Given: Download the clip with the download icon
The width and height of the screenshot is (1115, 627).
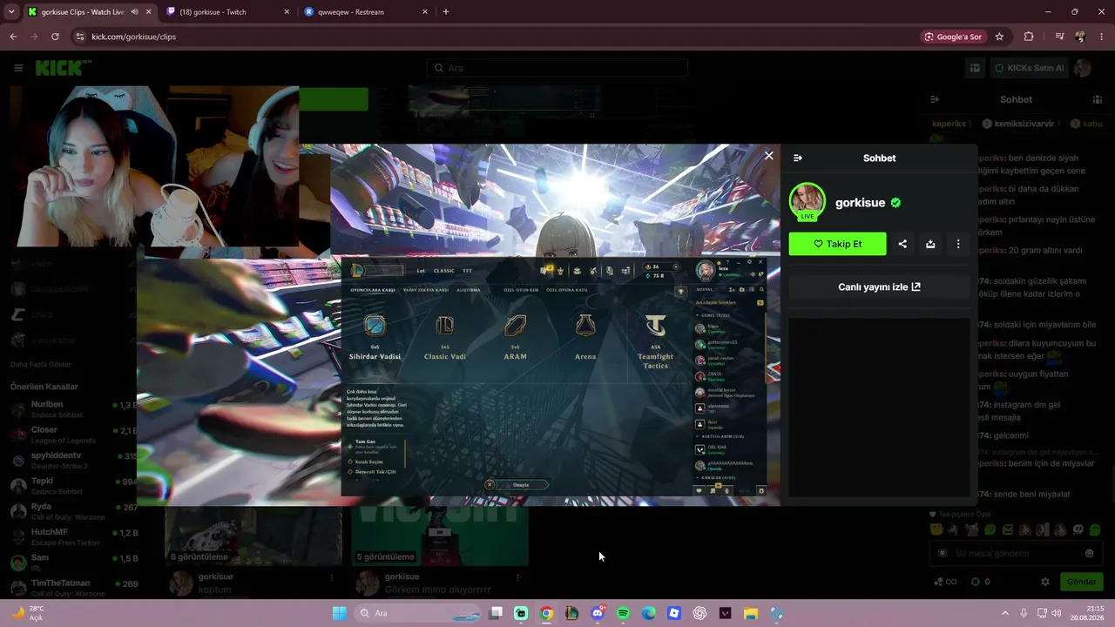Looking at the screenshot, I should [x=930, y=244].
